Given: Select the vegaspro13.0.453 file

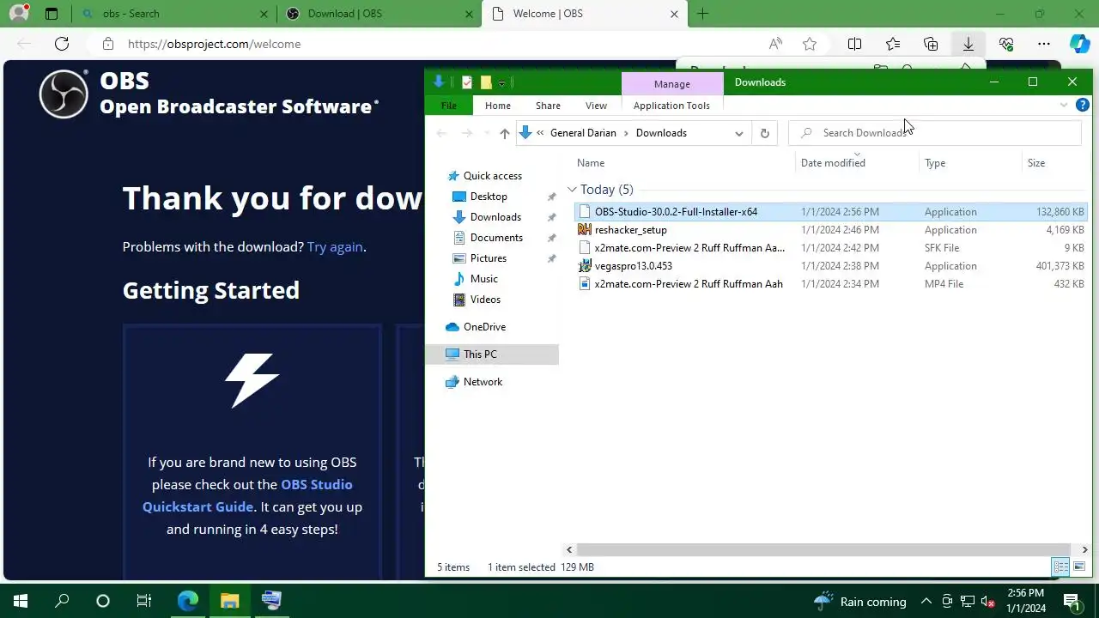Looking at the screenshot, I should coord(634,266).
